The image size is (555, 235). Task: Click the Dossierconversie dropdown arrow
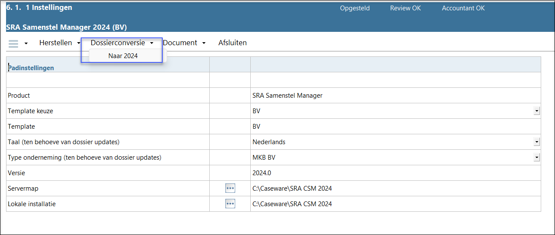151,43
